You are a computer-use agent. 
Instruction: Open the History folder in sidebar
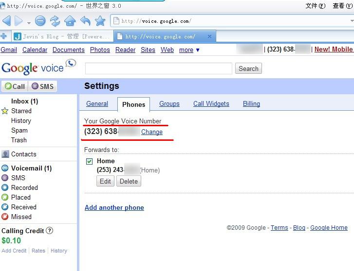(21, 120)
